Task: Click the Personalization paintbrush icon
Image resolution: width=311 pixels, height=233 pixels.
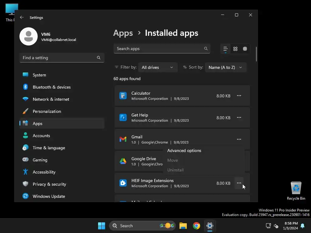Action: [x=26, y=111]
